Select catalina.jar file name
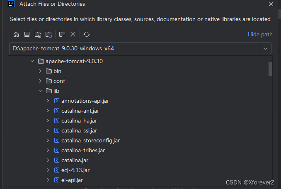This screenshot has height=189, width=281. click(x=75, y=161)
